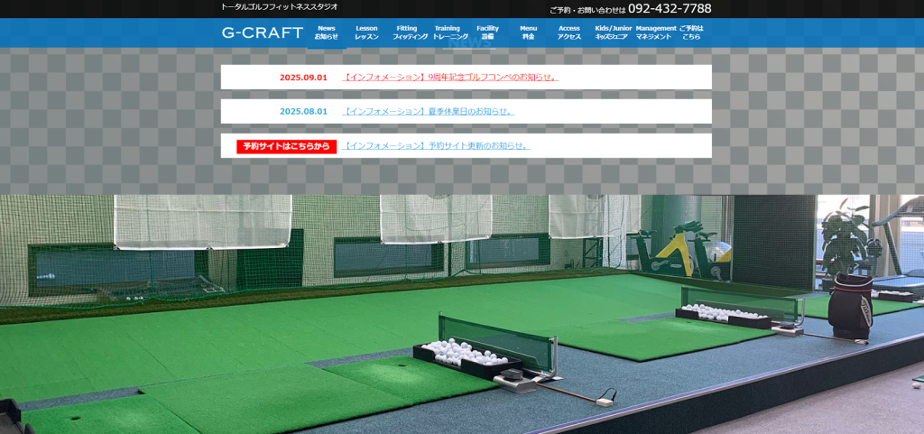
Task: Select Management マネジメント nav item
Action: pyautogui.click(x=655, y=32)
